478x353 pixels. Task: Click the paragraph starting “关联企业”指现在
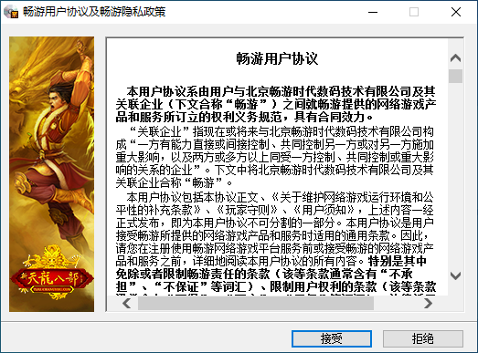(x=274, y=157)
